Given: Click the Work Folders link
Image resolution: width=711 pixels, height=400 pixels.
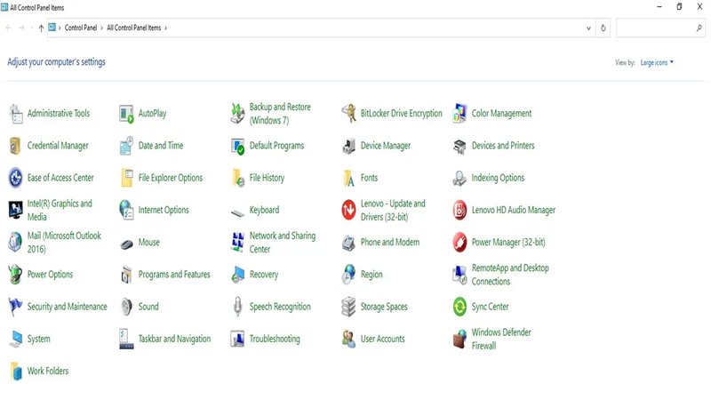Looking at the screenshot, I should pyautogui.click(x=48, y=371).
